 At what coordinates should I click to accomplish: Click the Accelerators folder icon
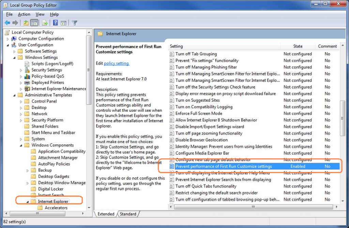click(40, 208)
